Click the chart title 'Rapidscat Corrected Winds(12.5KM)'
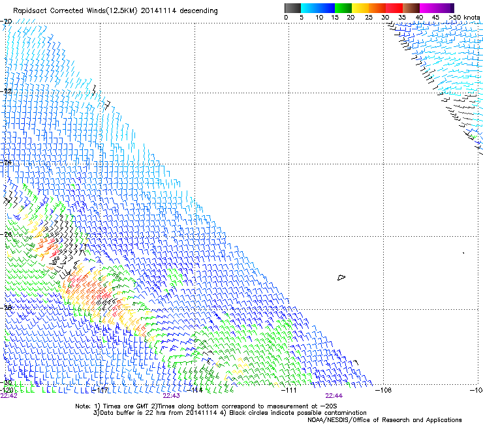The image size is (483, 424). point(75,11)
